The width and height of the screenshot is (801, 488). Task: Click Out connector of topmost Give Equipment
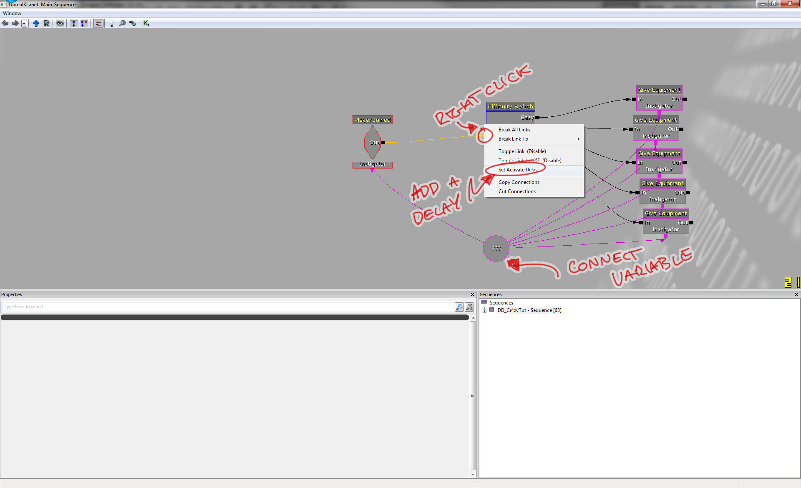coord(685,99)
